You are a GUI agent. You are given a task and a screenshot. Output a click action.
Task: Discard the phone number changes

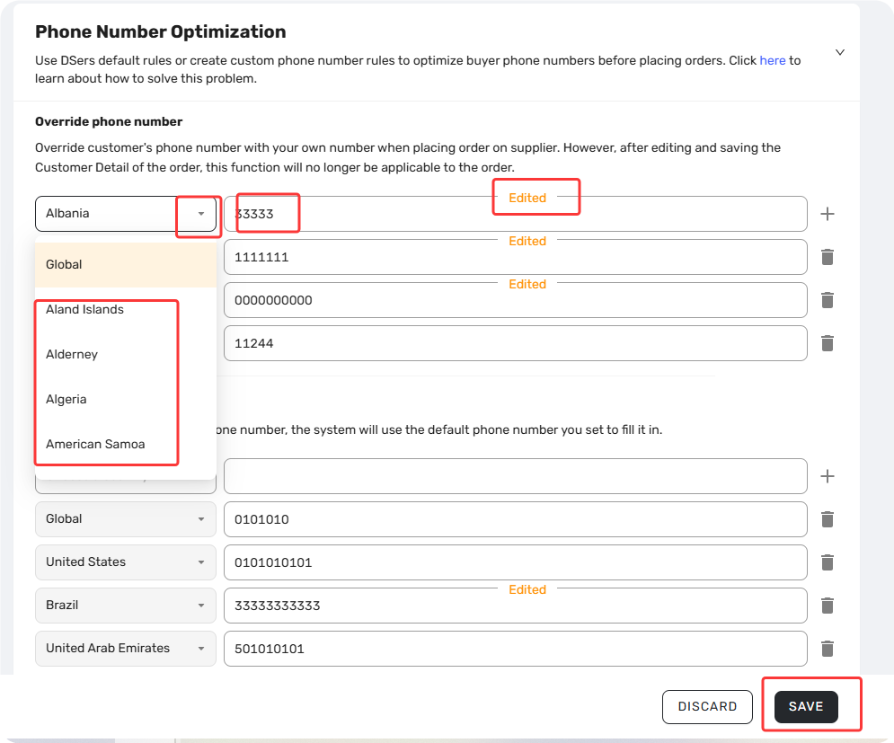(x=707, y=706)
